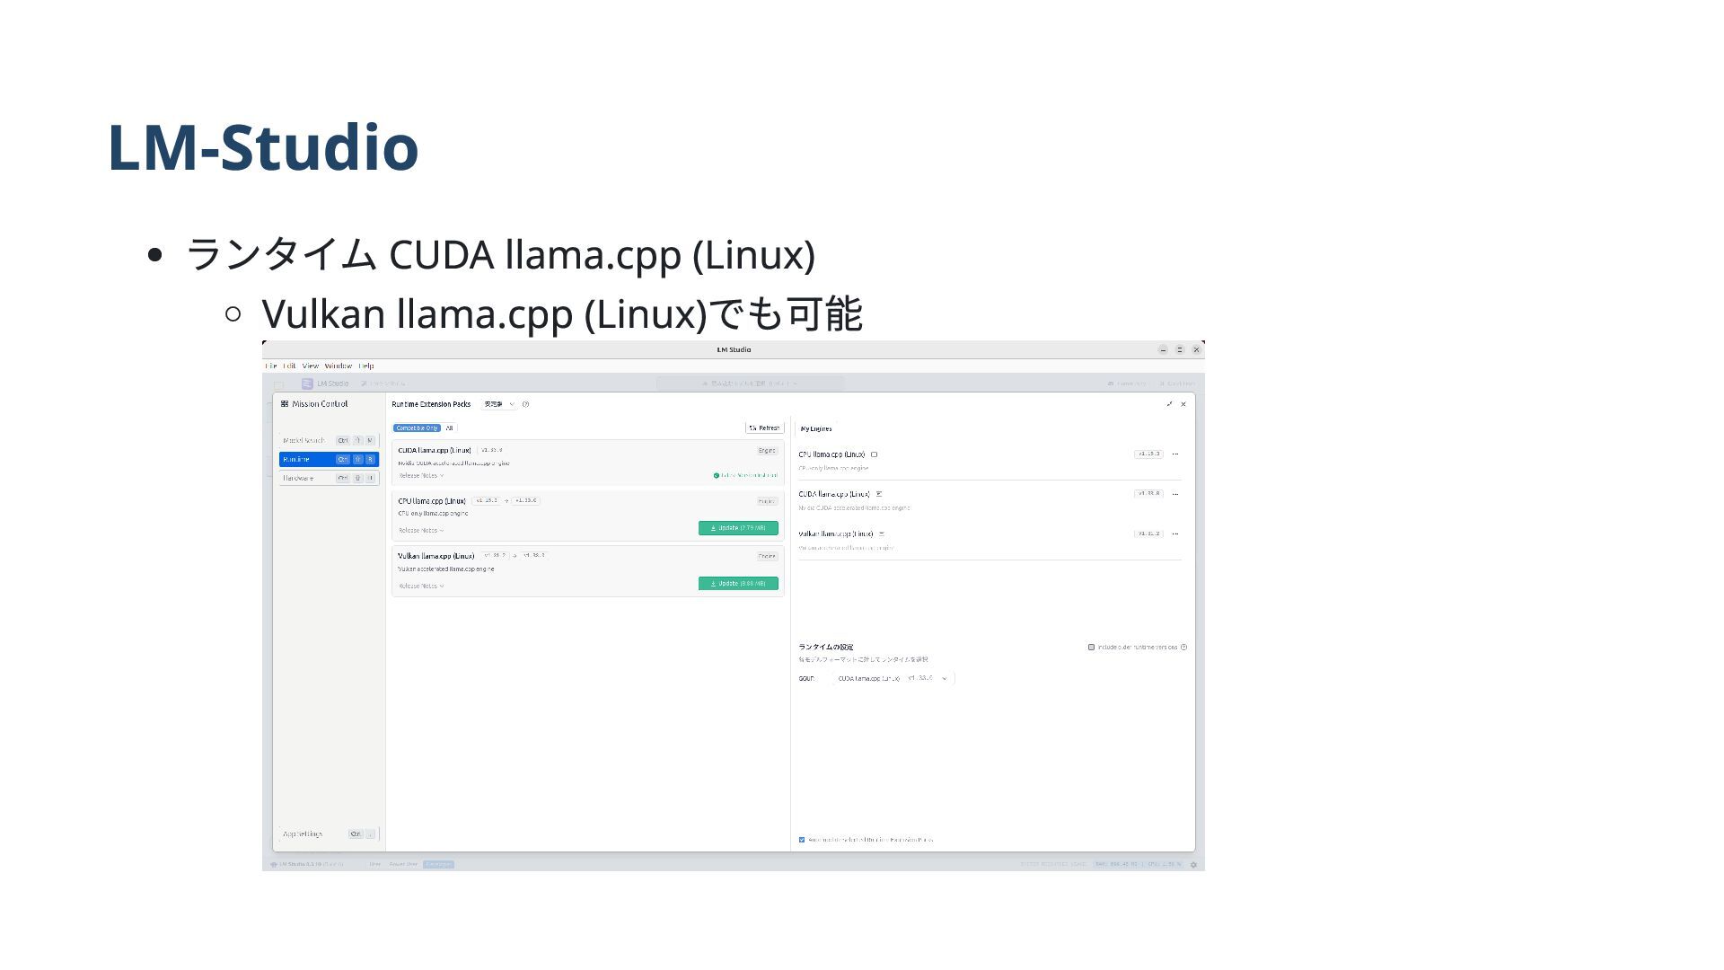Viewport: 1724px width, 970px height.
Task: Click the Mission Control grid icon
Action: (285, 404)
